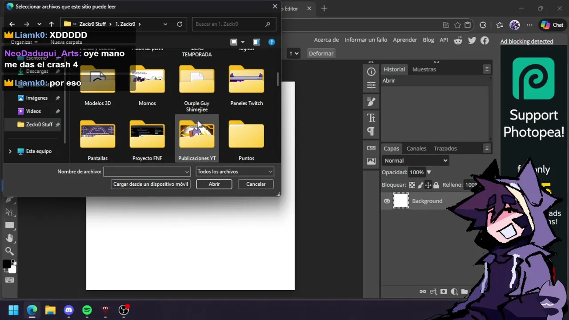Image resolution: width=569 pixels, height=320 pixels.
Task: Select the Hand tool in Photopea toolbar
Action: tap(9, 238)
